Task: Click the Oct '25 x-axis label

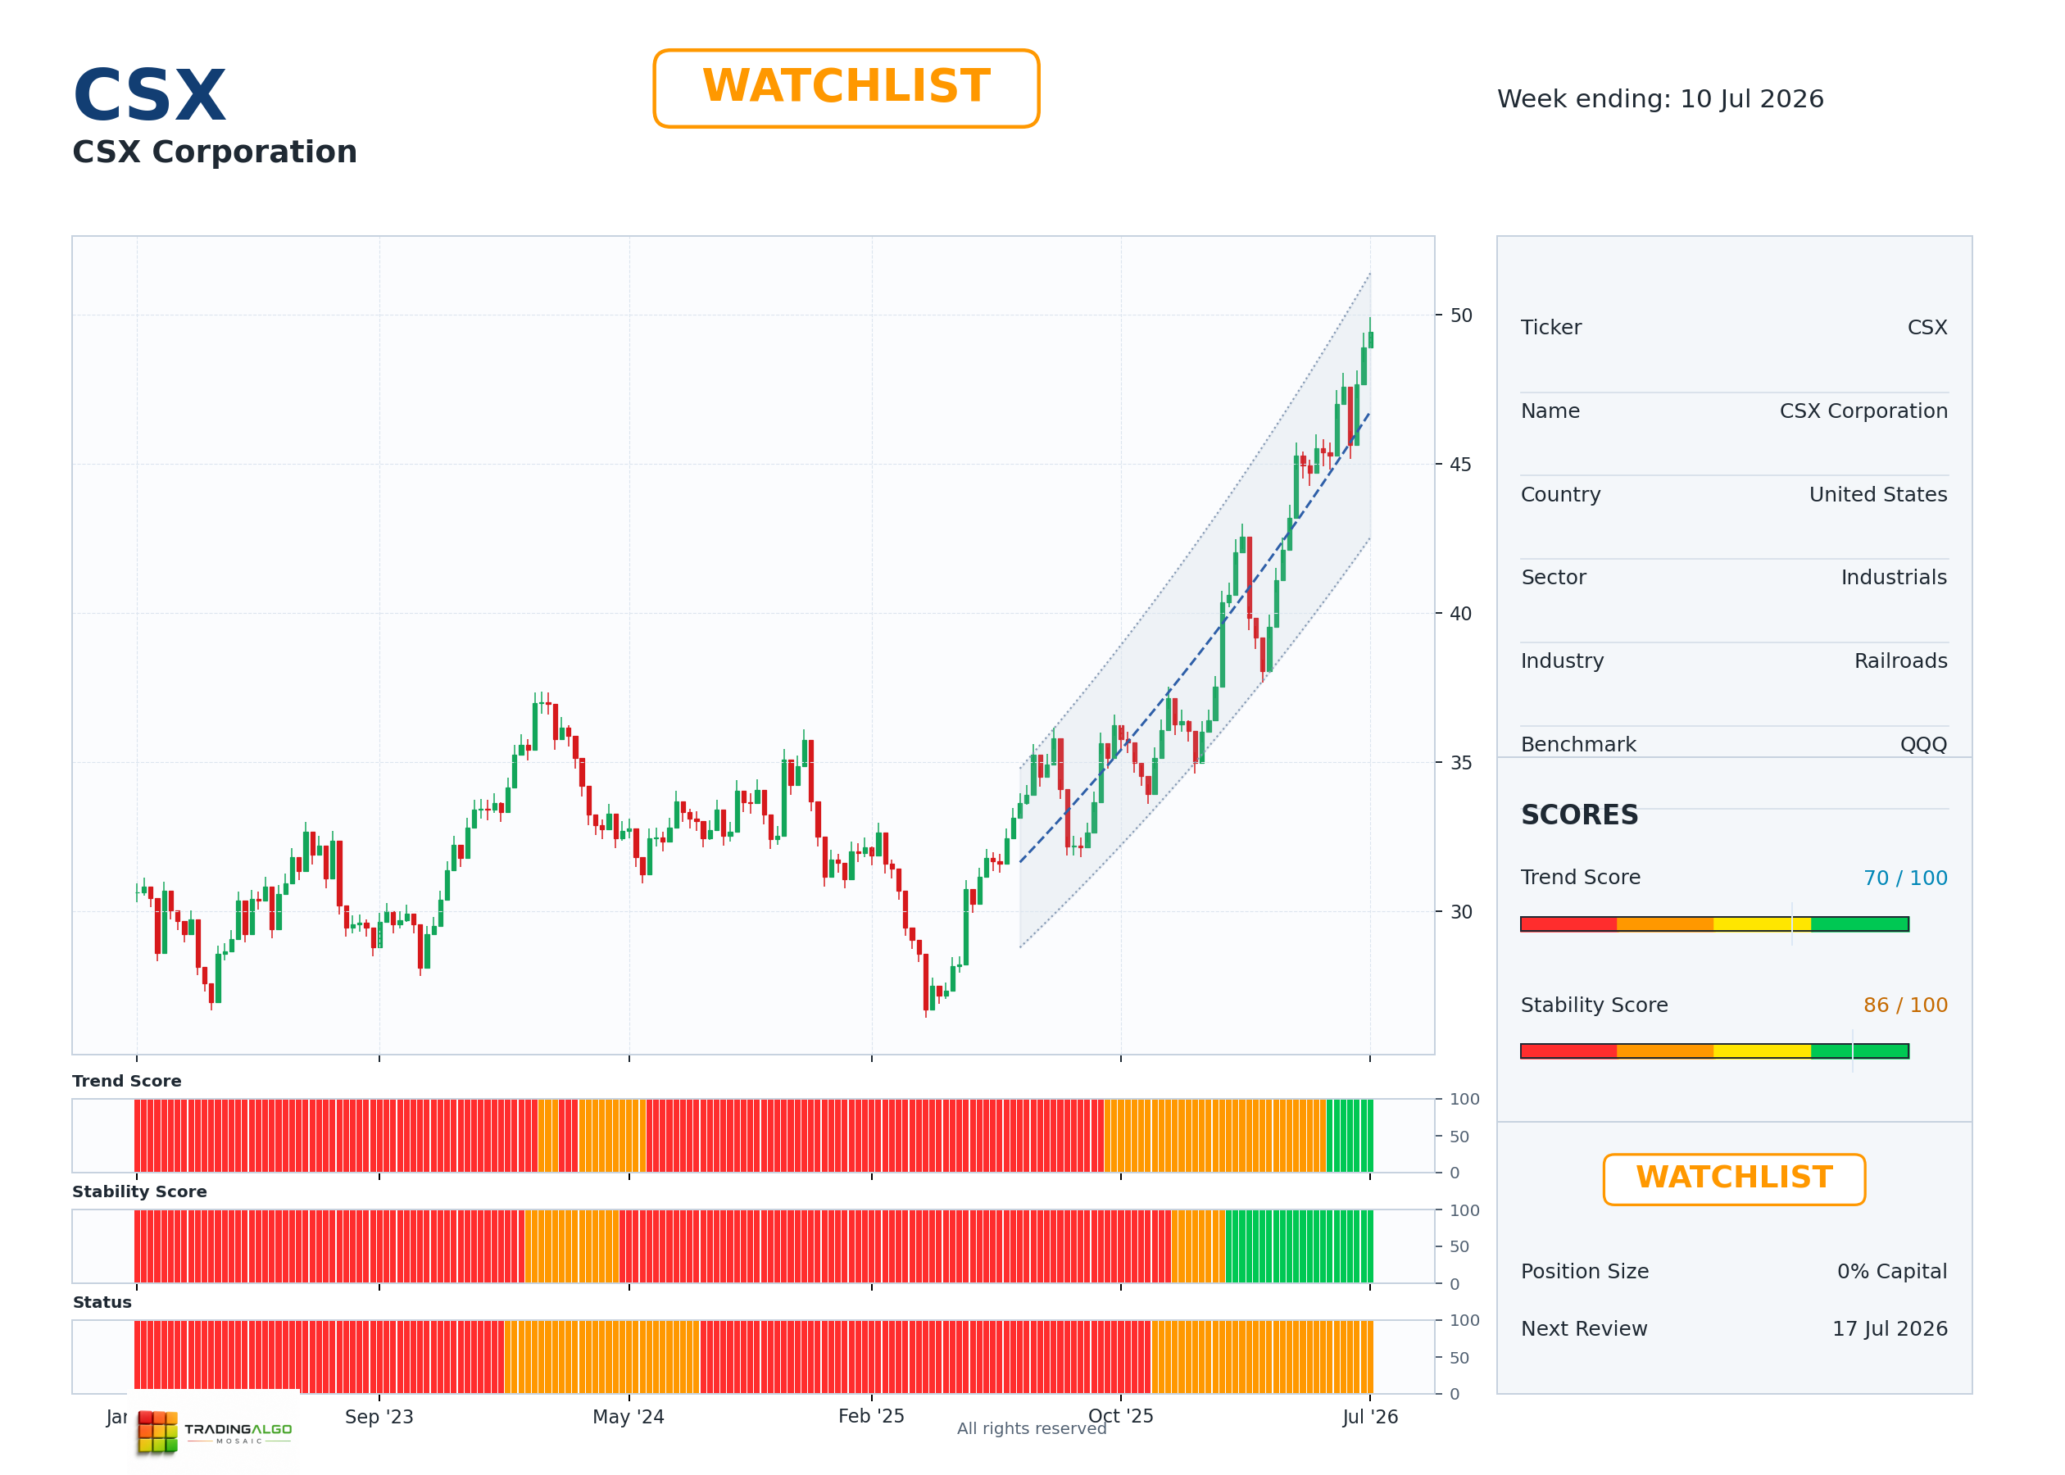Action: click(x=1120, y=1417)
